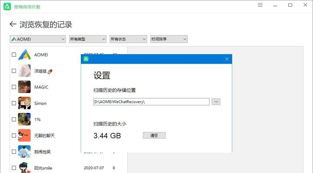Click the green logo icon in settings dialog header
Viewport: 313px width, 173px height.
coord(86,59)
